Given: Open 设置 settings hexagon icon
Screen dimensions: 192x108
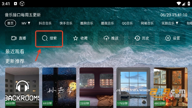Looking at the screenshot, I should coord(168,38).
